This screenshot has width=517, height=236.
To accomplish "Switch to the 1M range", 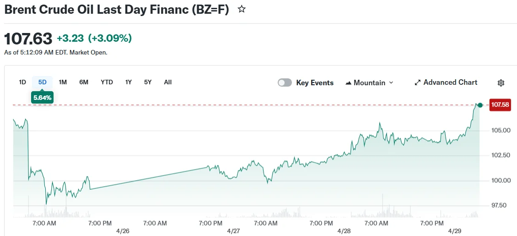I will 63,82.
